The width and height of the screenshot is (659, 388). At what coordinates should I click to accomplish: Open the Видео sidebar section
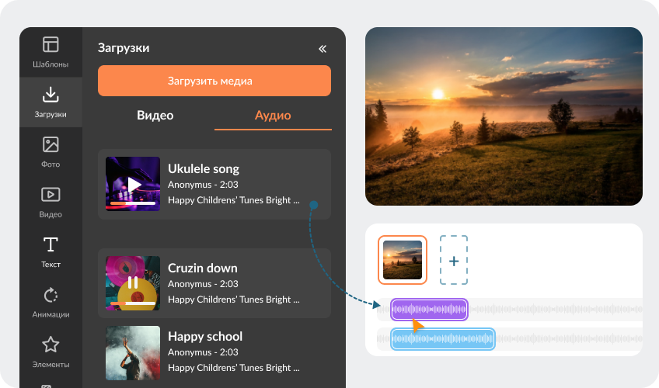click(51, 203)
